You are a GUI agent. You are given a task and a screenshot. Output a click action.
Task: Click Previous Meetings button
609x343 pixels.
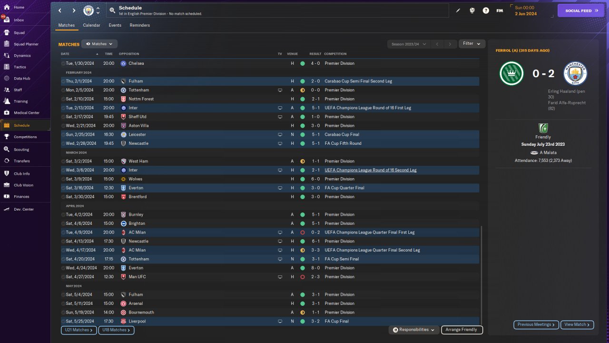pyautogui.click(x=536, y=324)
